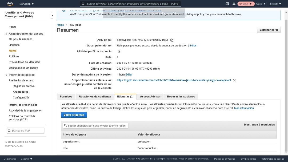Click the info icon in the blue banner
Screen dimensions: 288x162
pos(63,10)
